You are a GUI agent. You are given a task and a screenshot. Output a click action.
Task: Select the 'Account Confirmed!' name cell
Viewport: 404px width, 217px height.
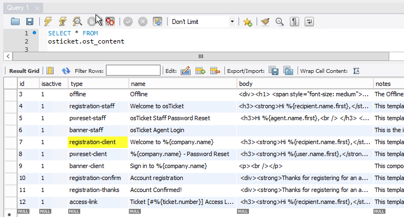(182, 190)
